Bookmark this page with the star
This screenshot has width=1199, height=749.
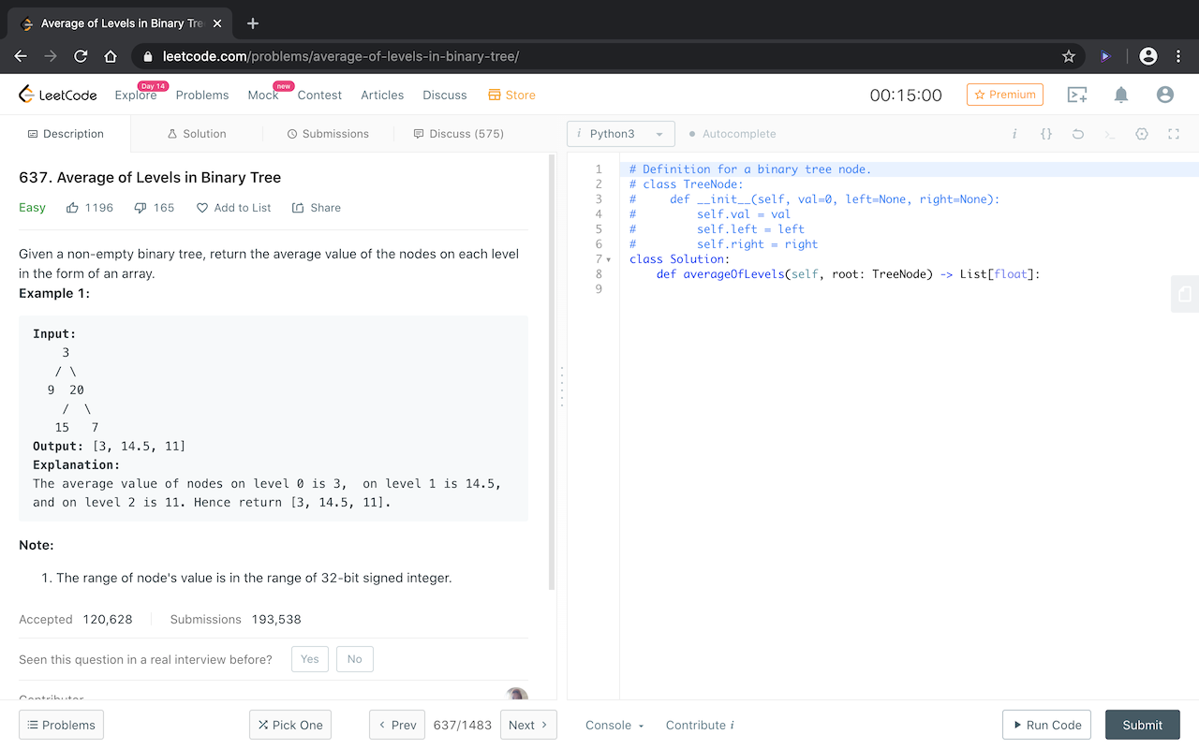(1069, 56)
